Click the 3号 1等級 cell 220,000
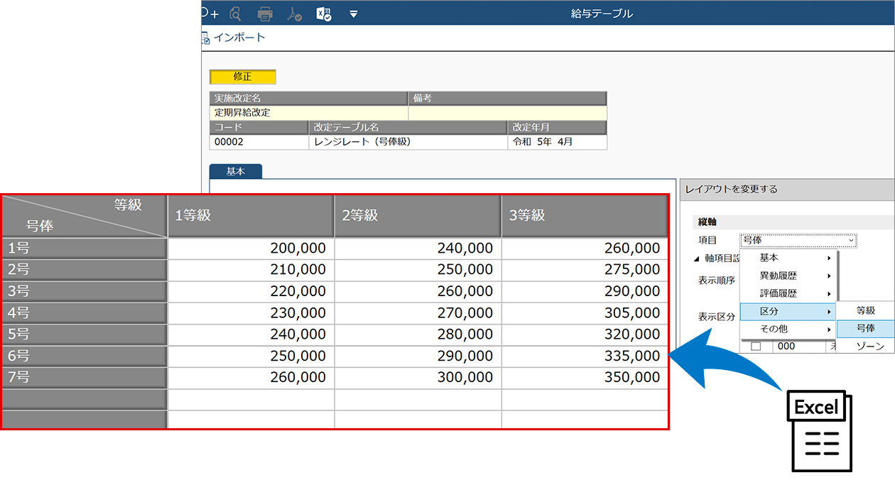This screenshot has width=895, height=490. [x=251, y=291]
